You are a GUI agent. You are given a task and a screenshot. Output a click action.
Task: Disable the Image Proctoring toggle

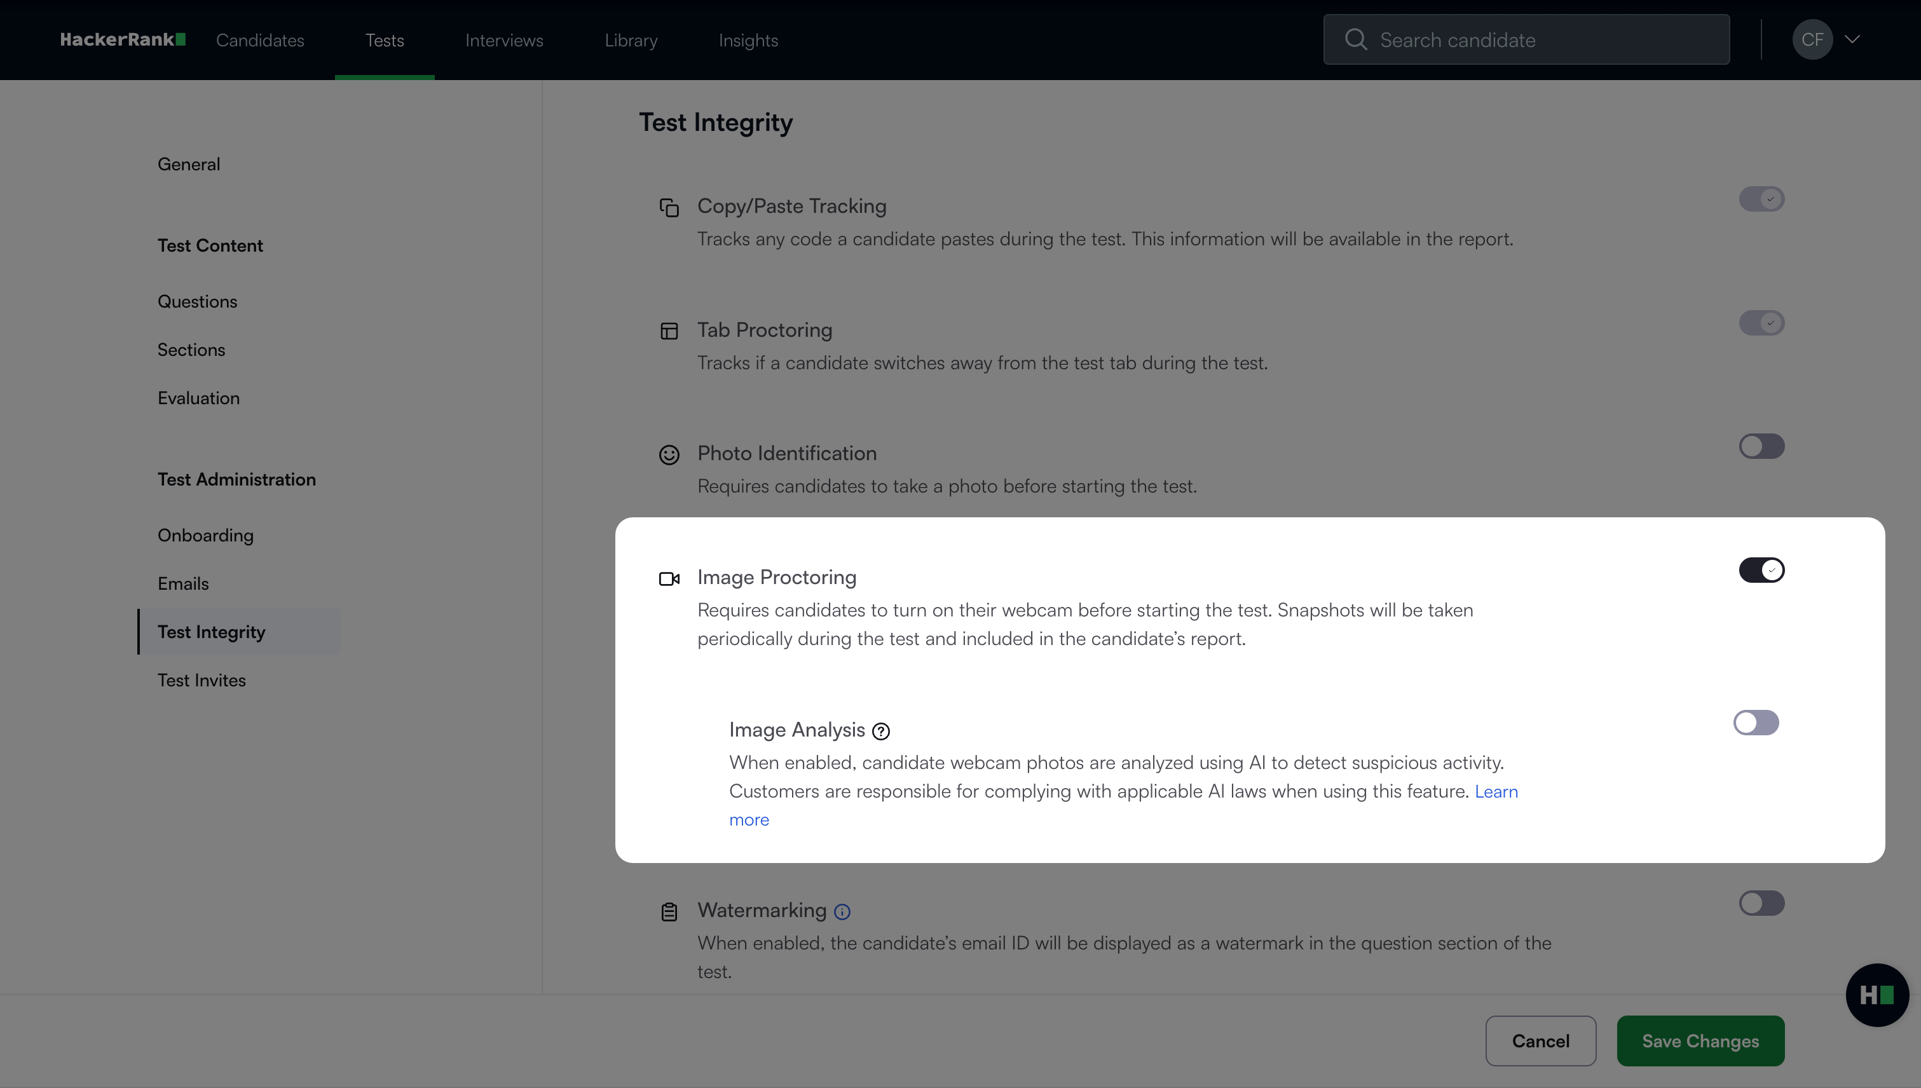tap(1761, 570)
